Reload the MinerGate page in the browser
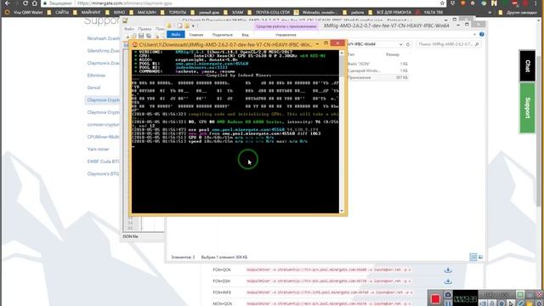Image resolution: width=544 pixels, height=306 pixels. tap(25, 3)
